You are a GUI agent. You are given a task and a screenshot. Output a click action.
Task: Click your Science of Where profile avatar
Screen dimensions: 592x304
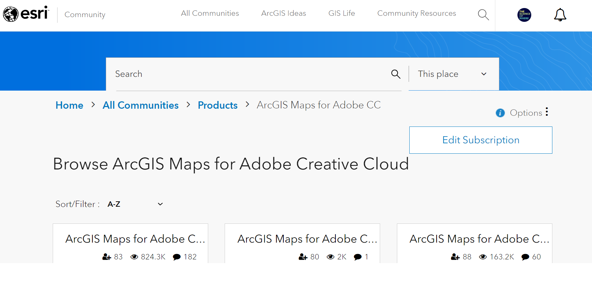(524, 14)
